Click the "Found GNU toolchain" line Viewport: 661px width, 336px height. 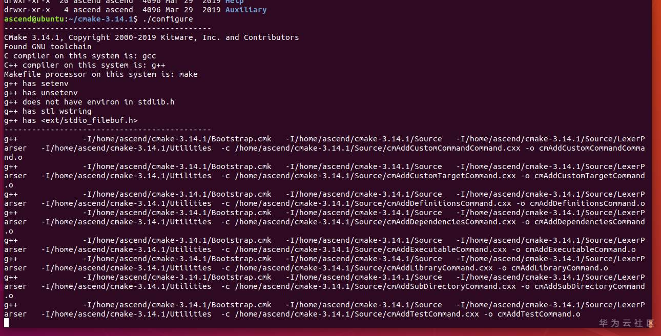[48, 47]
